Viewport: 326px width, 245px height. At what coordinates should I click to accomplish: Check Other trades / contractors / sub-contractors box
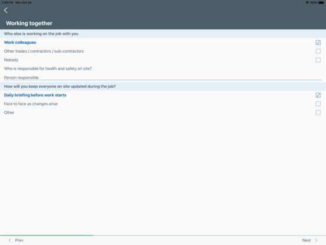pos(318,51)
